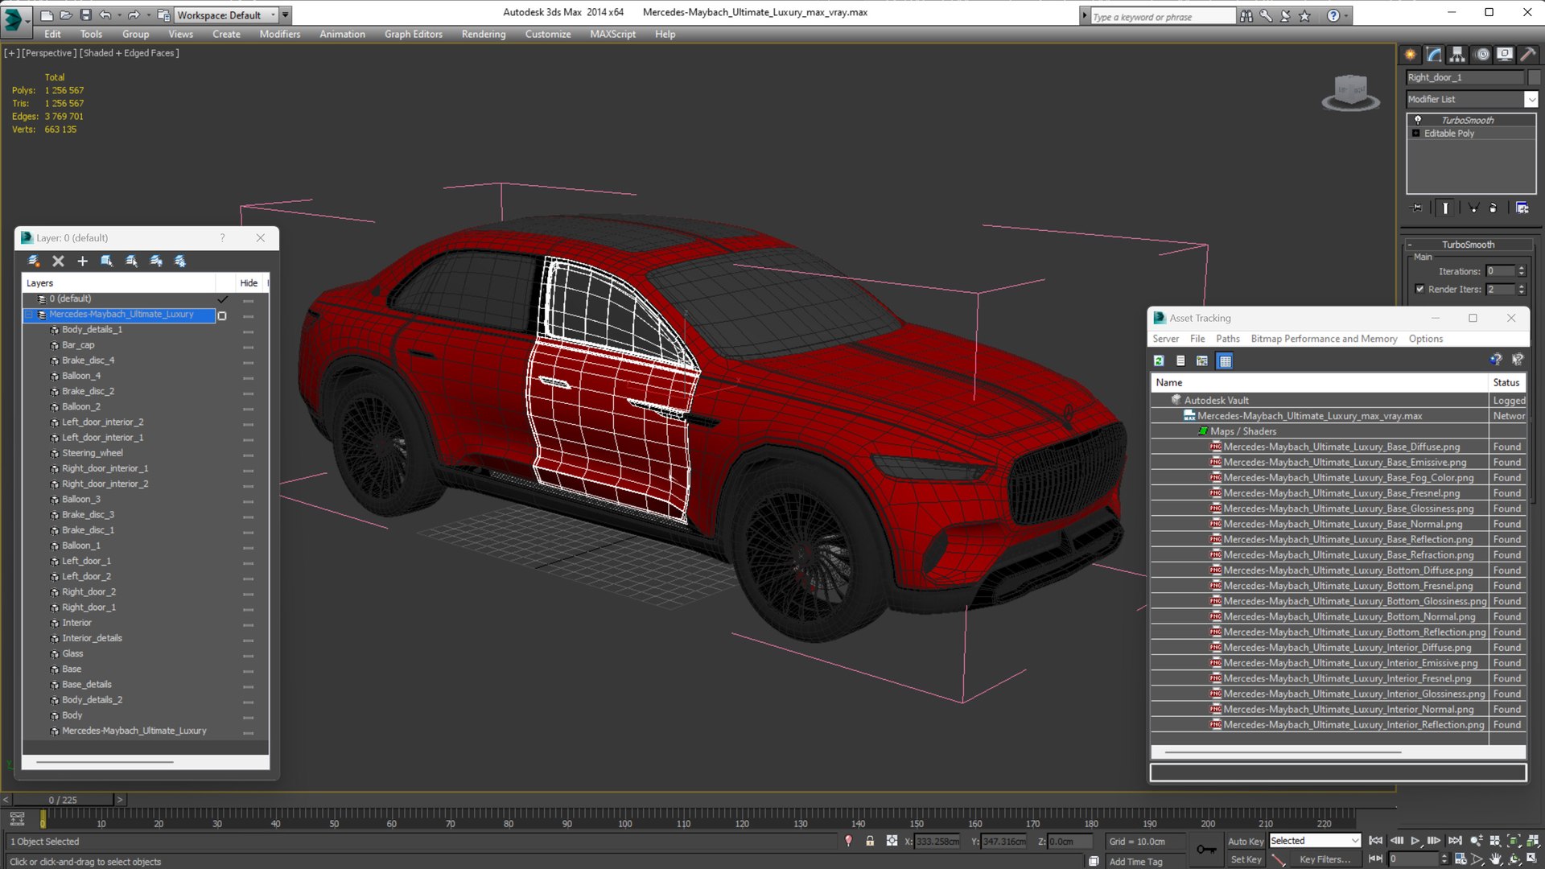The height and width of the screenshot is (869, 1545).
Task: Click Show End Result toggle icon
Action: [x=1445, y=208]
